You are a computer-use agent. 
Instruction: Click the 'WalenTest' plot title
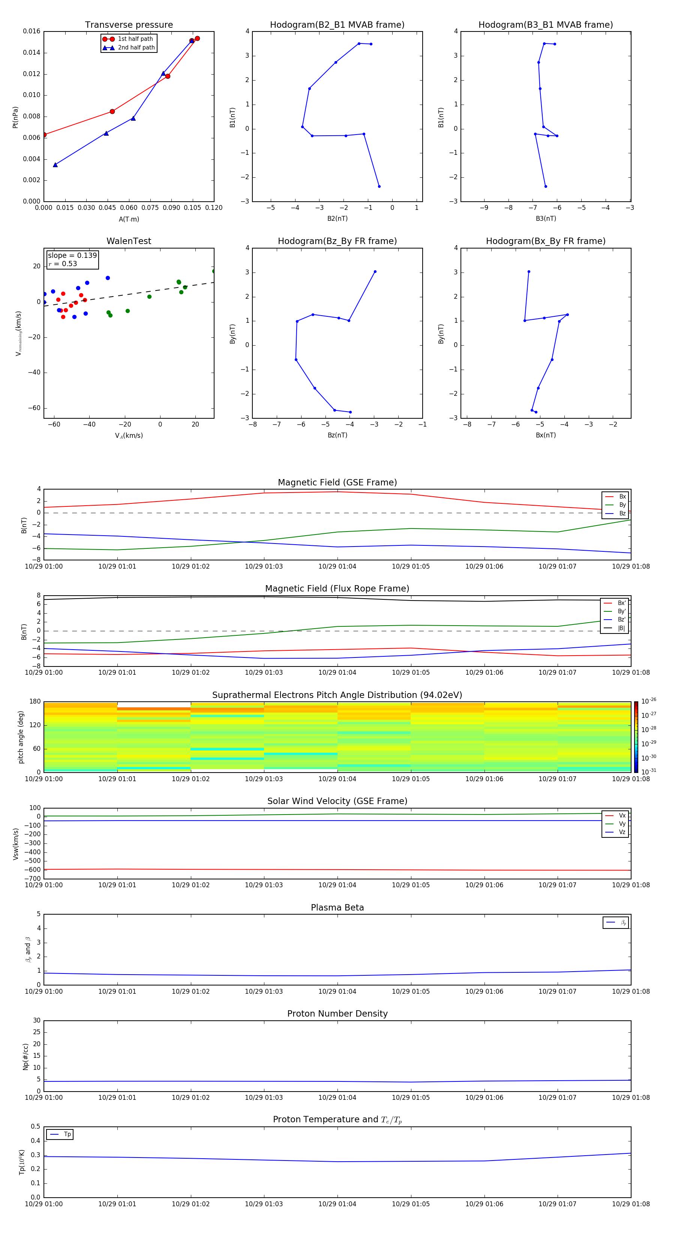tap(129, 241)
